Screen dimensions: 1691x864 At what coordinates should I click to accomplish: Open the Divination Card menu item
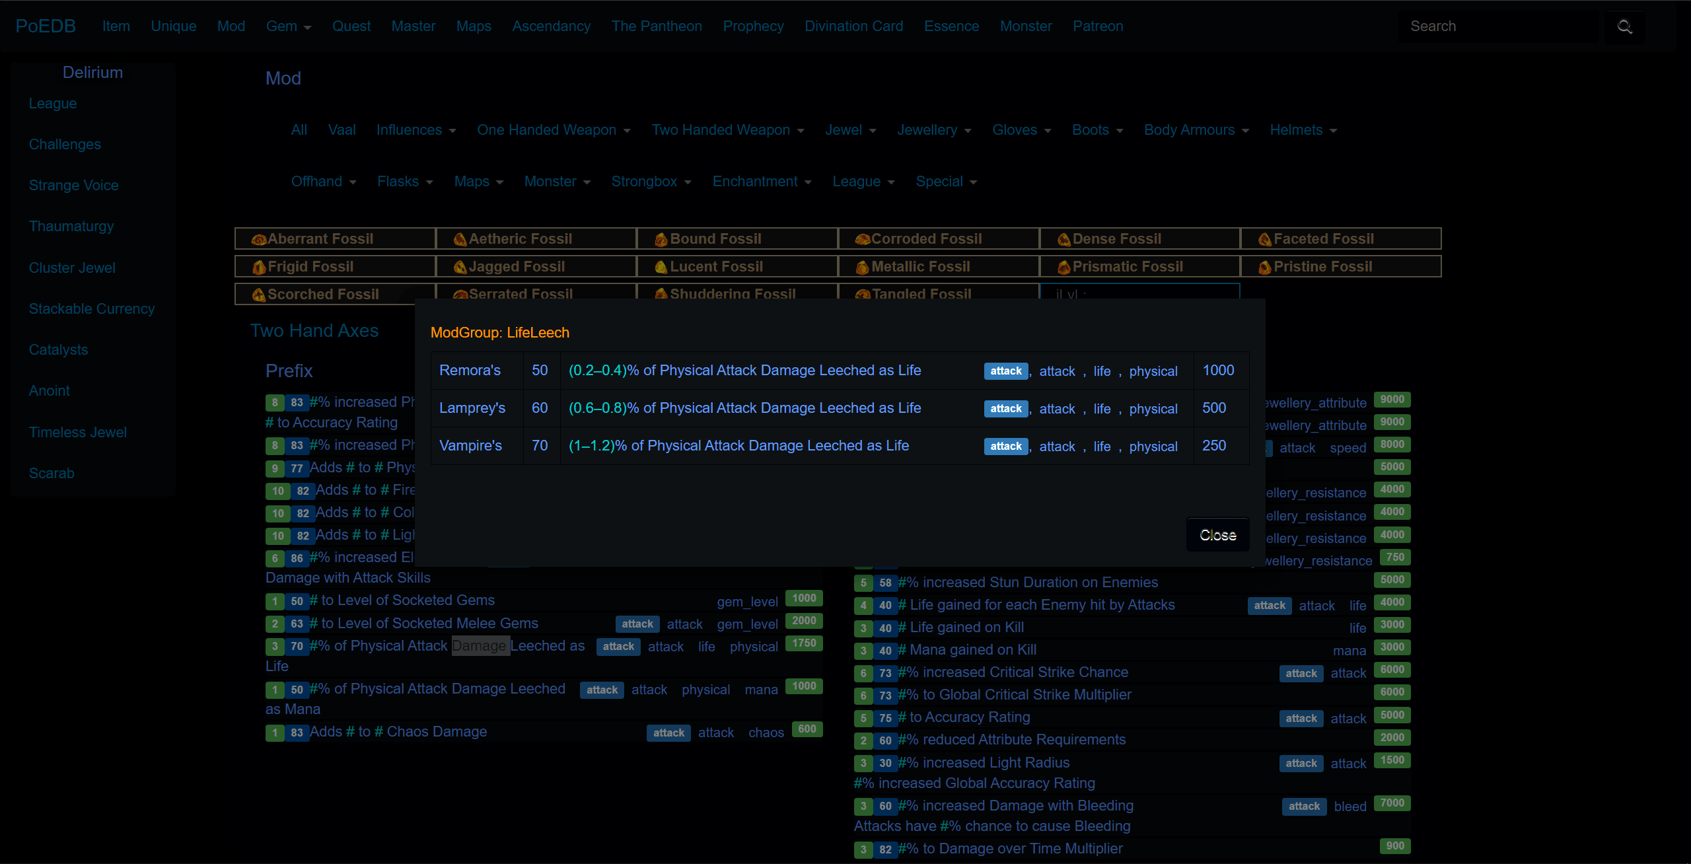(x=853, y=26)
